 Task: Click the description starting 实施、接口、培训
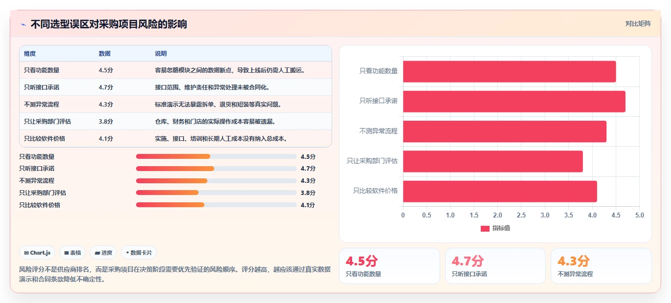[x=221, y=139]
